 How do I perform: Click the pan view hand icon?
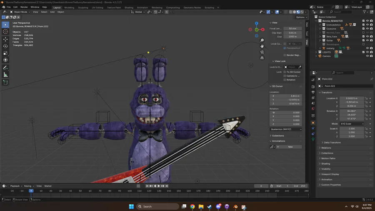pyautogui.click(x=262, y=46)
